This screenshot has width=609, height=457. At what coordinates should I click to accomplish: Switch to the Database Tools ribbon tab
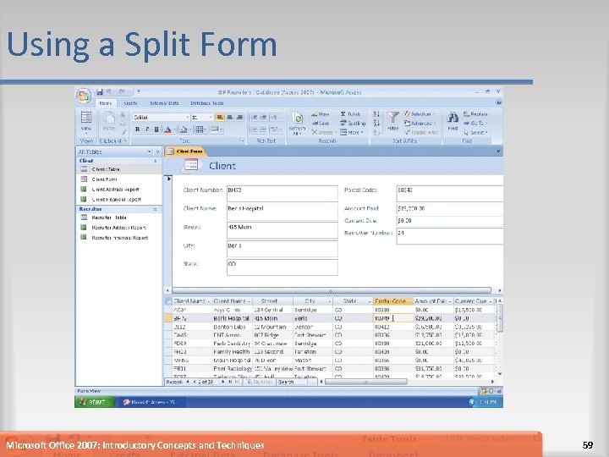207,103
